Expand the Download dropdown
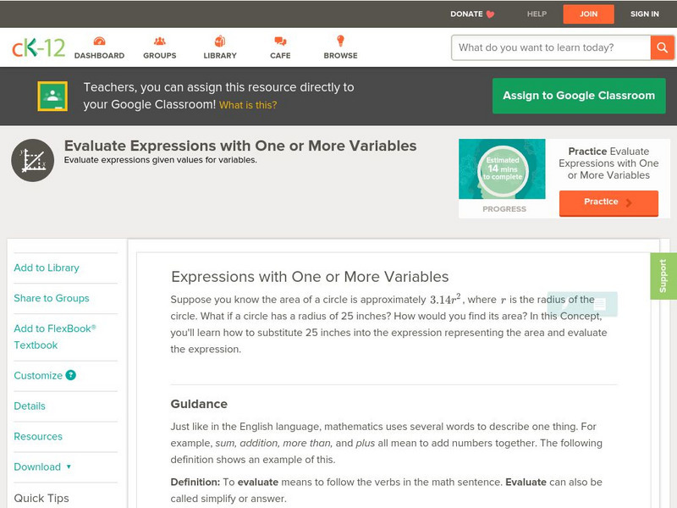 coord(43,467)
